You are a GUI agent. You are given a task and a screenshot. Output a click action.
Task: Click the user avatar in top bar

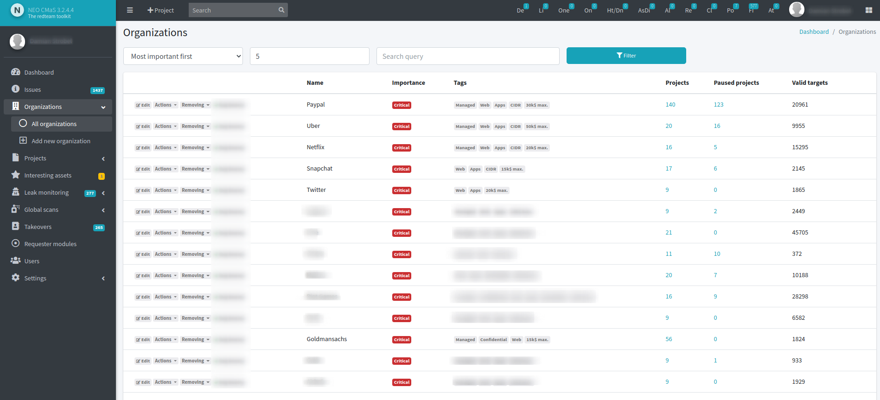[x=797, y=9]
